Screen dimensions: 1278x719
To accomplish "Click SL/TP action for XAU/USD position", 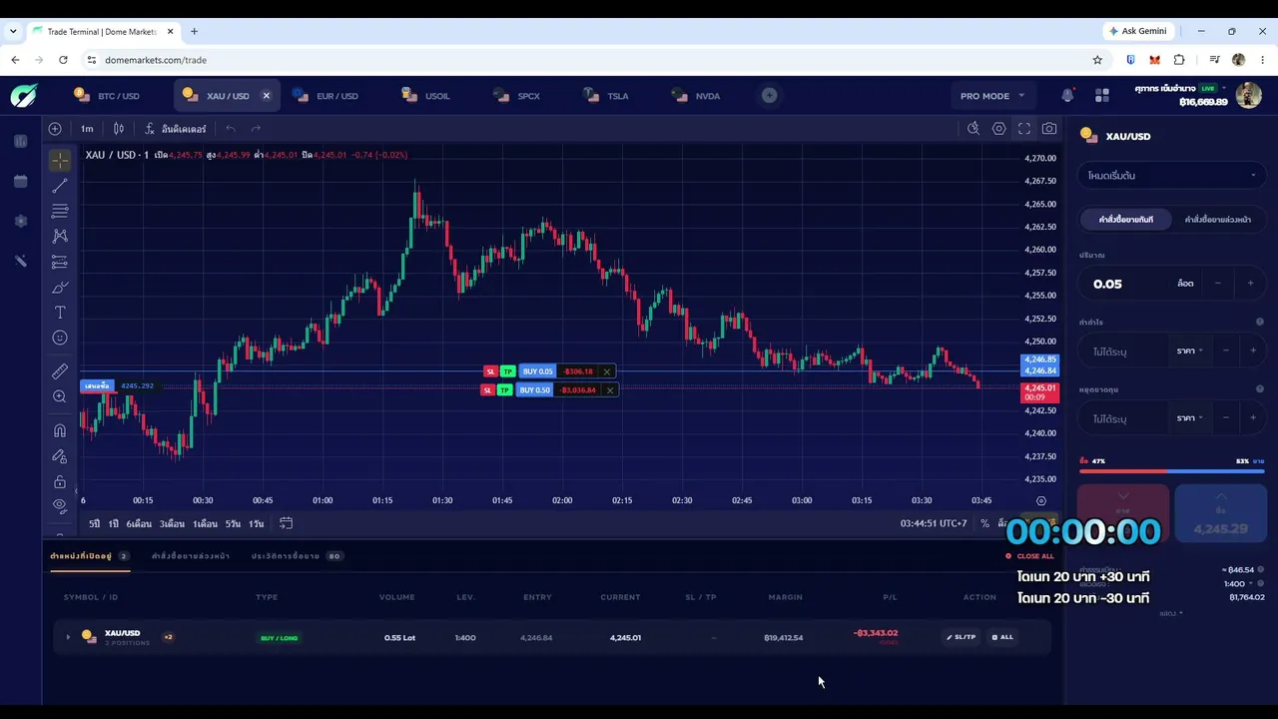I will [x=961, y=637].
